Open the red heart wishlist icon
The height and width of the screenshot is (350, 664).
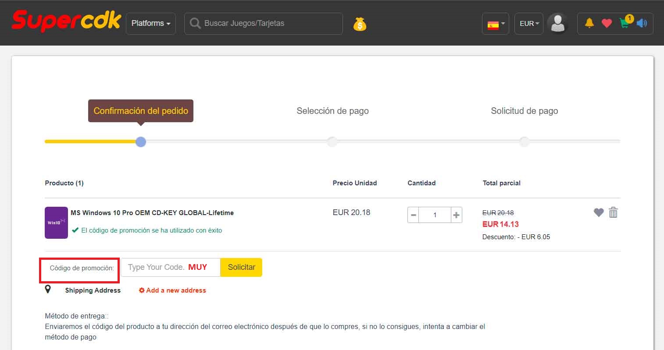[607, 23]
